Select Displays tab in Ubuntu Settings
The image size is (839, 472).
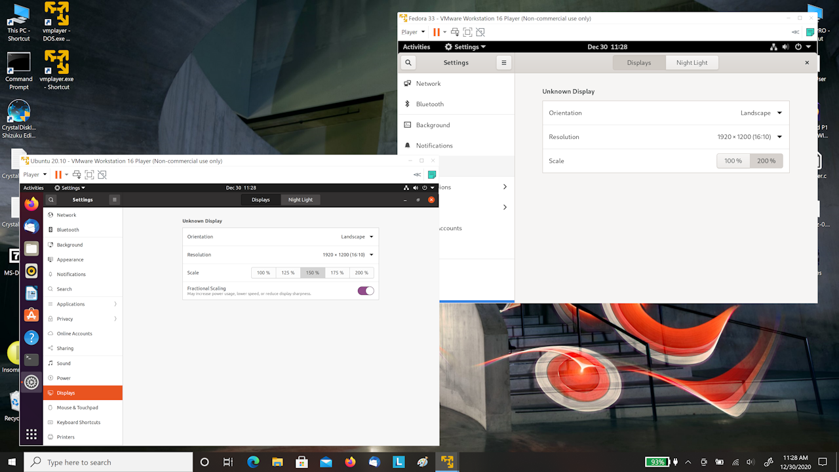point(261,199)
